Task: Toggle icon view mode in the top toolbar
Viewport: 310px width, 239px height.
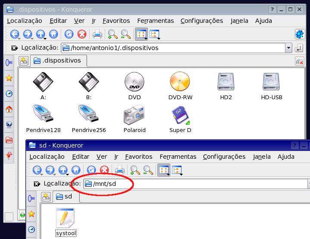Action: 141,34
